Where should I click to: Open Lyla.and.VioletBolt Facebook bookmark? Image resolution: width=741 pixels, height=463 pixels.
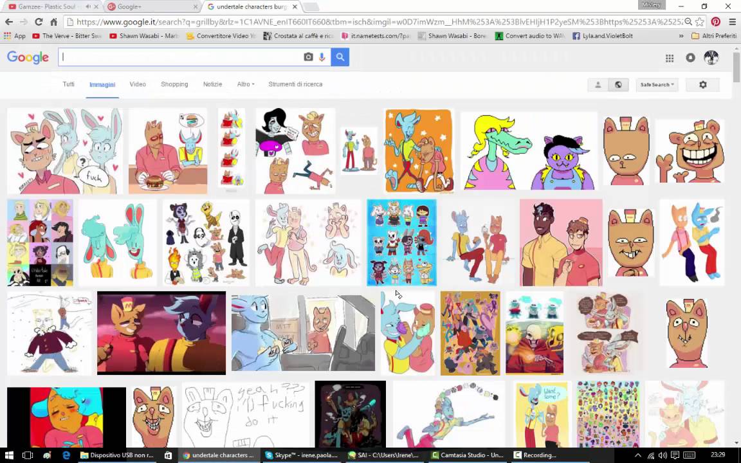tap(603, 36)
